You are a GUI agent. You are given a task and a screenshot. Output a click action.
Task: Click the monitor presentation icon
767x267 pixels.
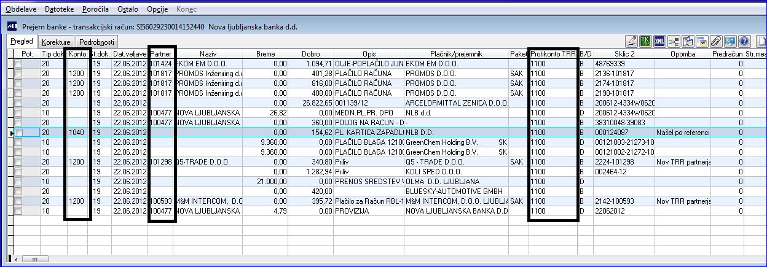pos(730,42)
